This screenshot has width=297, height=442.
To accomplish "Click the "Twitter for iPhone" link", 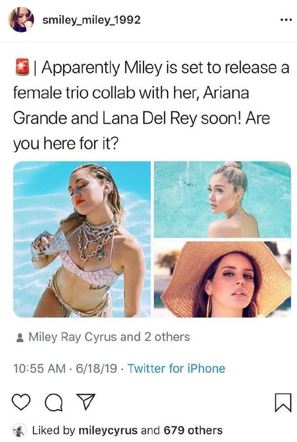I will coord(176,368).
